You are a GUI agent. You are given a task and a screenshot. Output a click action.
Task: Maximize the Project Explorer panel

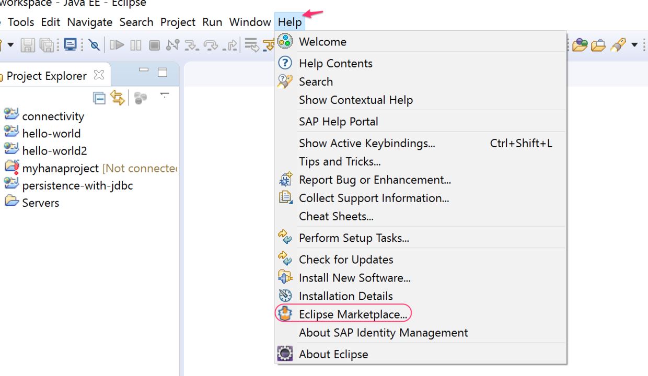pos(163,73)
